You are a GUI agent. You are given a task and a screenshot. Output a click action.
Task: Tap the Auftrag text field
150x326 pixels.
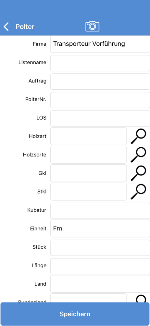click(100, 81)
